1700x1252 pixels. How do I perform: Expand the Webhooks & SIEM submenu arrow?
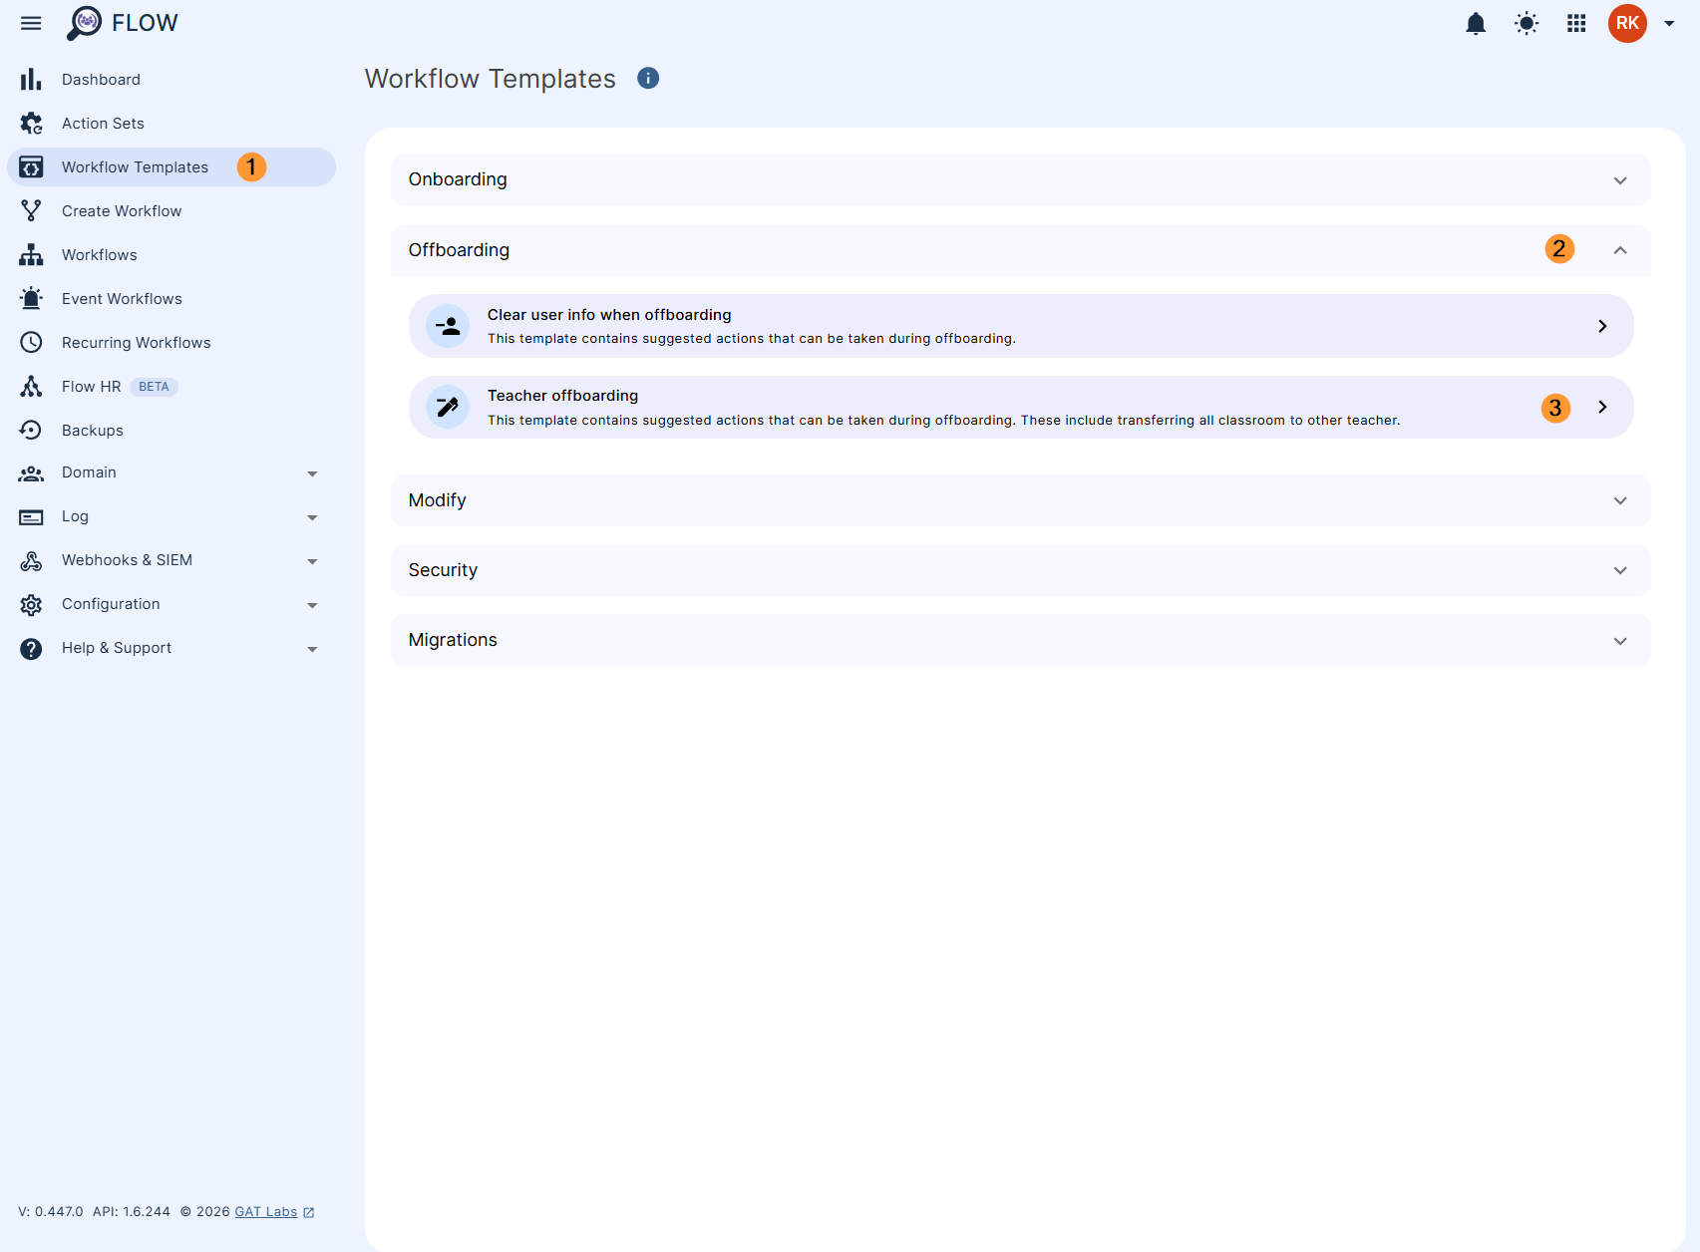[x=312, y=562]
